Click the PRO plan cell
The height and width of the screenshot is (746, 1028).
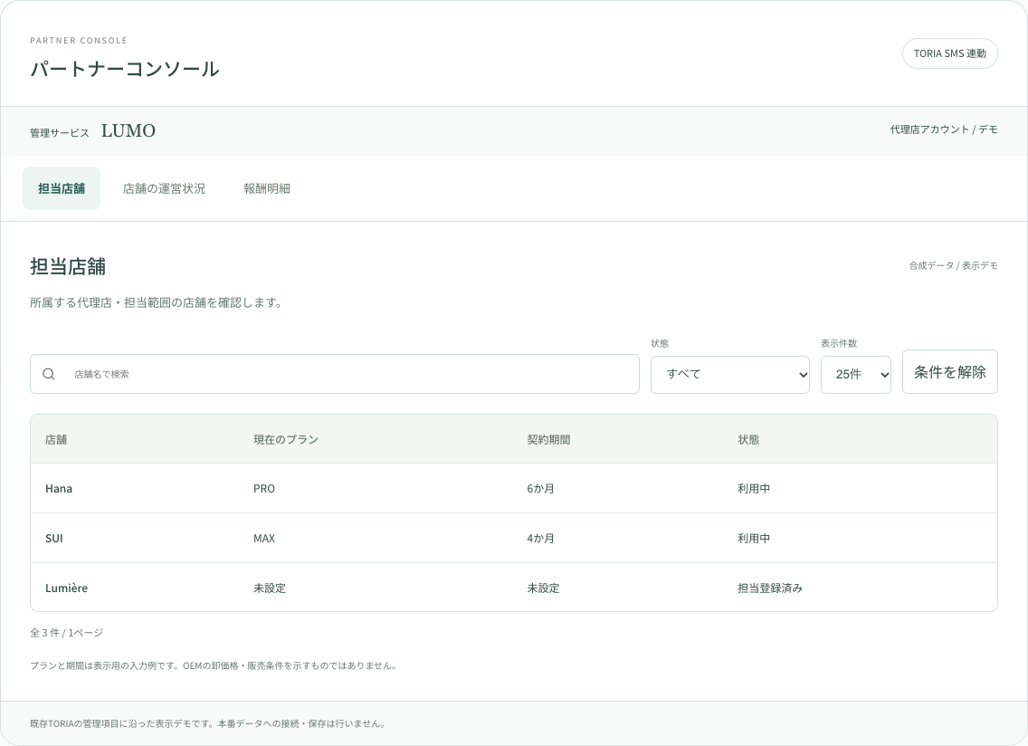264,489
